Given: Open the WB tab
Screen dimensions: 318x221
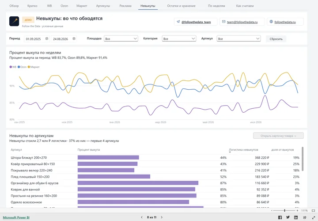Looking at the screenshot, I should tap(49, 6).
